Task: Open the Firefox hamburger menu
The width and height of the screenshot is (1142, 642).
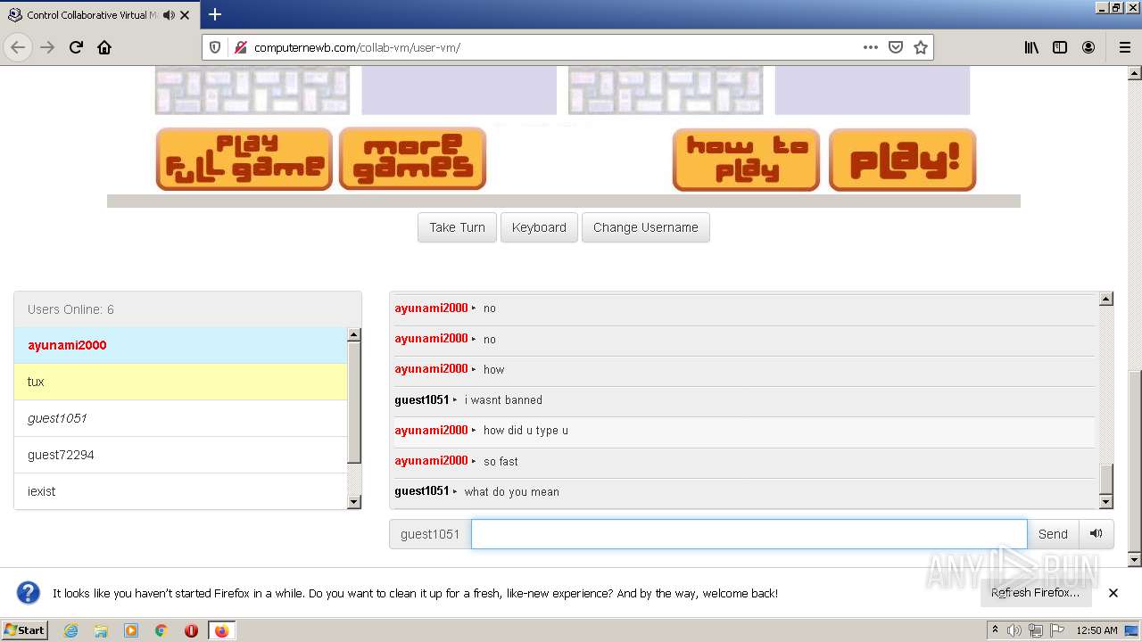Action: pos(1124,47)
